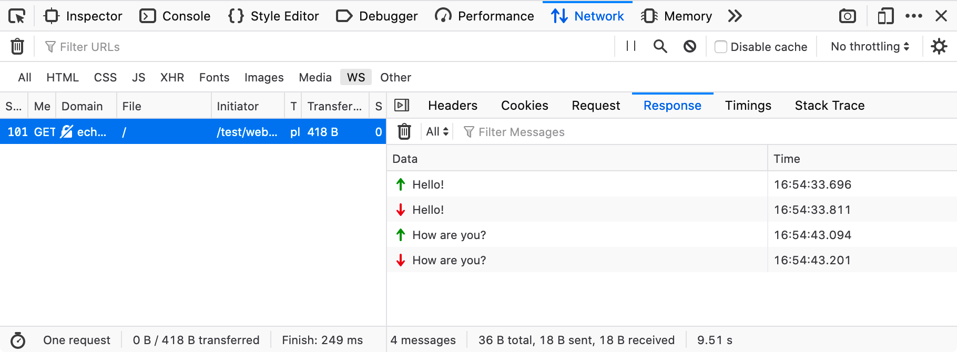The width and height of the screenshot is (957, 352).
Task: Clear the network request log with trash icon
Action: click(x=17, y=47)
